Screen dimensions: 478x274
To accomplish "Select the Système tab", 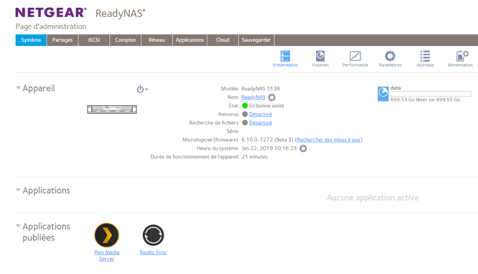I will point(31,40).
